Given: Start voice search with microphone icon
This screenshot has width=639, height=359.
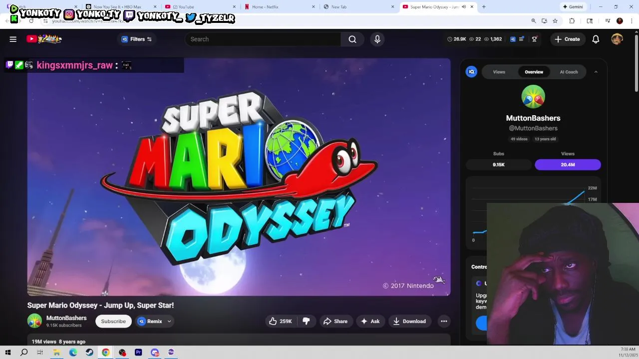Looking at the screenshot, I should click(x=377, y=39).
